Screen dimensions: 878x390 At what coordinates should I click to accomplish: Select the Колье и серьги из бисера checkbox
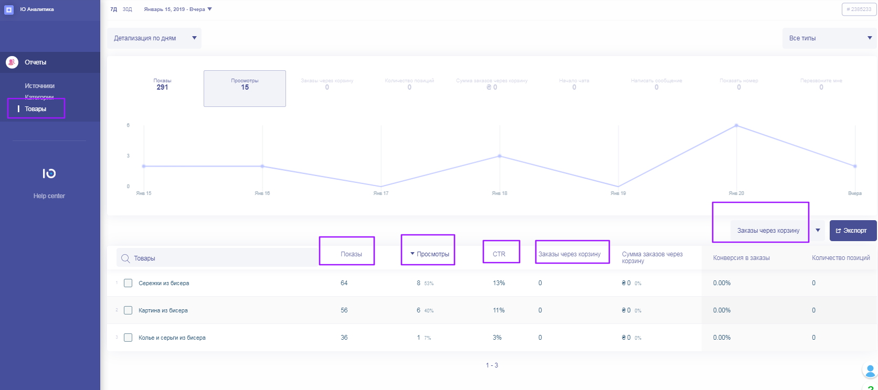(x=128, y=338)
